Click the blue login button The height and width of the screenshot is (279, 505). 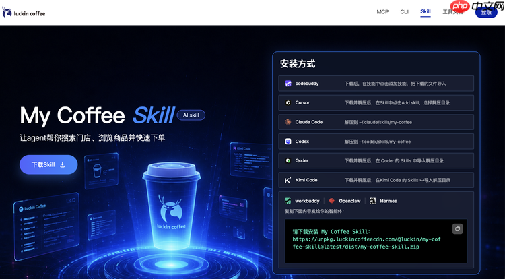coord(486,13)
